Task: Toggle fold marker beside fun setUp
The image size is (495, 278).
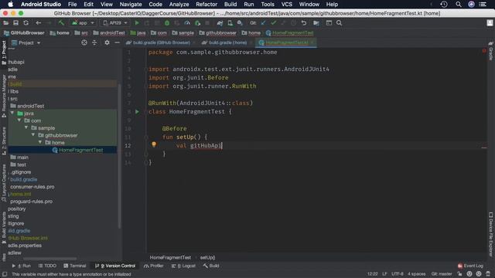Action: (x=146, y=137)
